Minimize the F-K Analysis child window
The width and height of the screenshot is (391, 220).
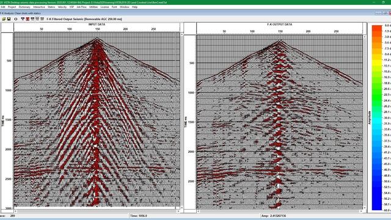(x=379, y=13)
